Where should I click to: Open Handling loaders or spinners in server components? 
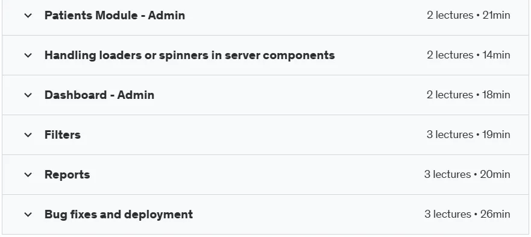click(x=190, y=55)
